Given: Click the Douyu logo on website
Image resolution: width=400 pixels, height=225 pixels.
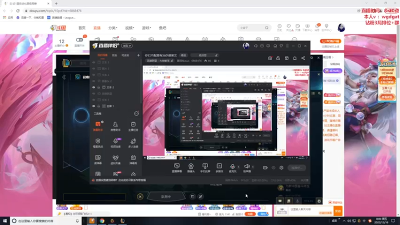Looking at the screenshot, I should pos(58,28).
